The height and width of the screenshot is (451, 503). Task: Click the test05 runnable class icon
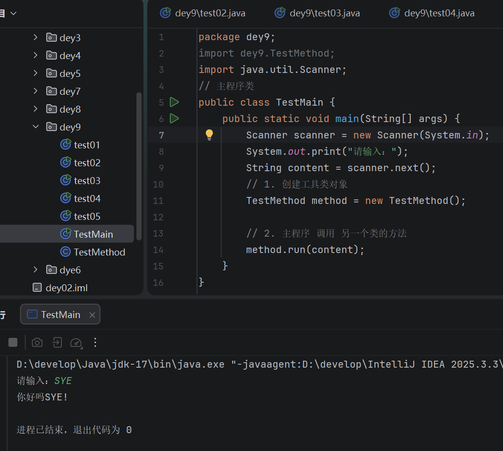65,216
